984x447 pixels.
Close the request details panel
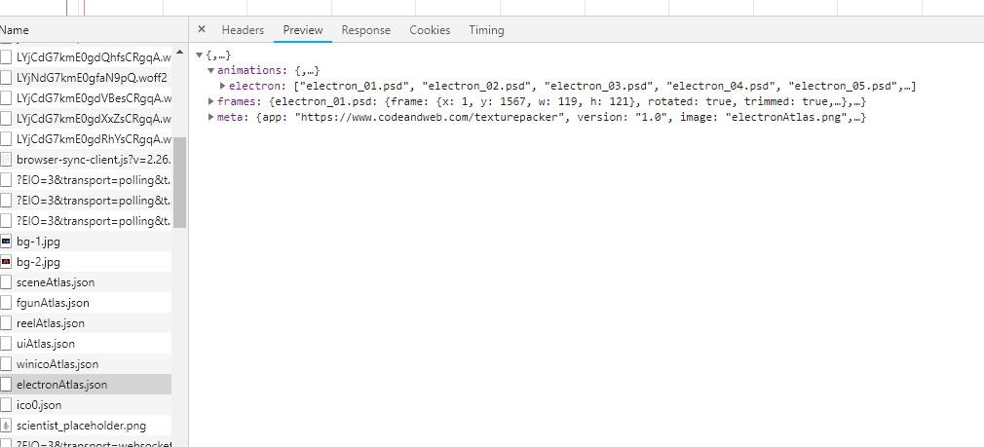pyautogui.click(x=202, y=29)
